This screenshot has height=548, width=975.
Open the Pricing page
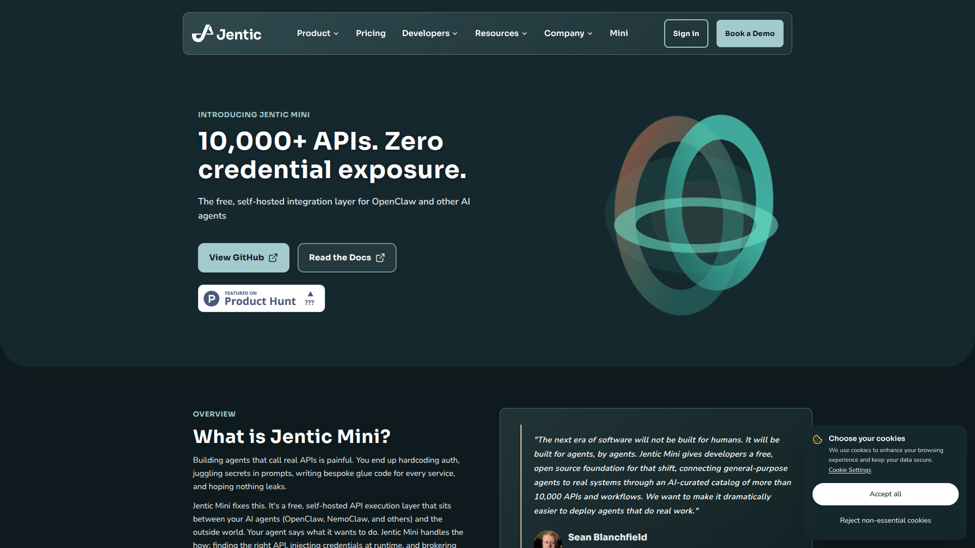click(x=371, y=33)
